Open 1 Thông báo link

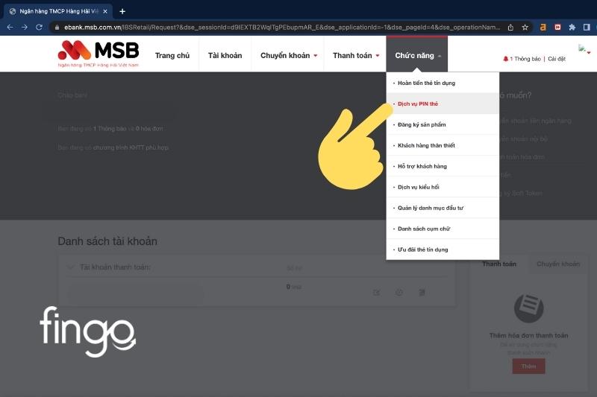(525, 59)
